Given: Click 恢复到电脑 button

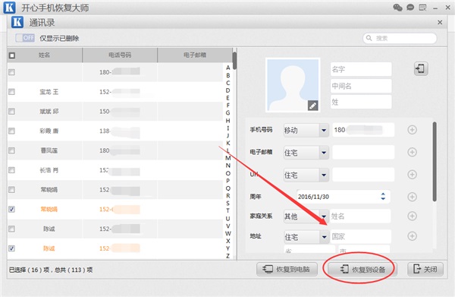Looking at the screenshot, I should coord(287,270).
